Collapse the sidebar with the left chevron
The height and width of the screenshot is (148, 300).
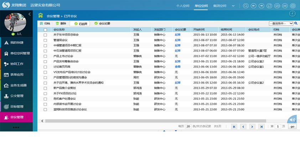(x=30, y=14)
